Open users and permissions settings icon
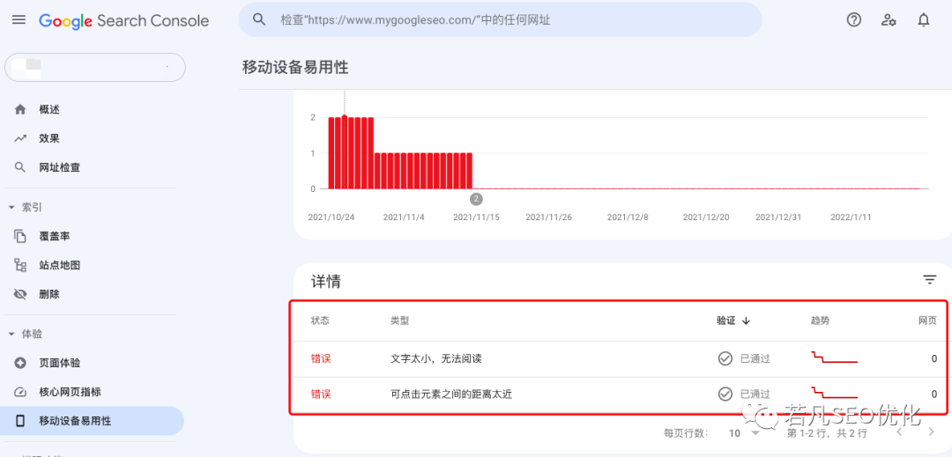The height and width of the screenshot is (457, 952). coord(889,20)
